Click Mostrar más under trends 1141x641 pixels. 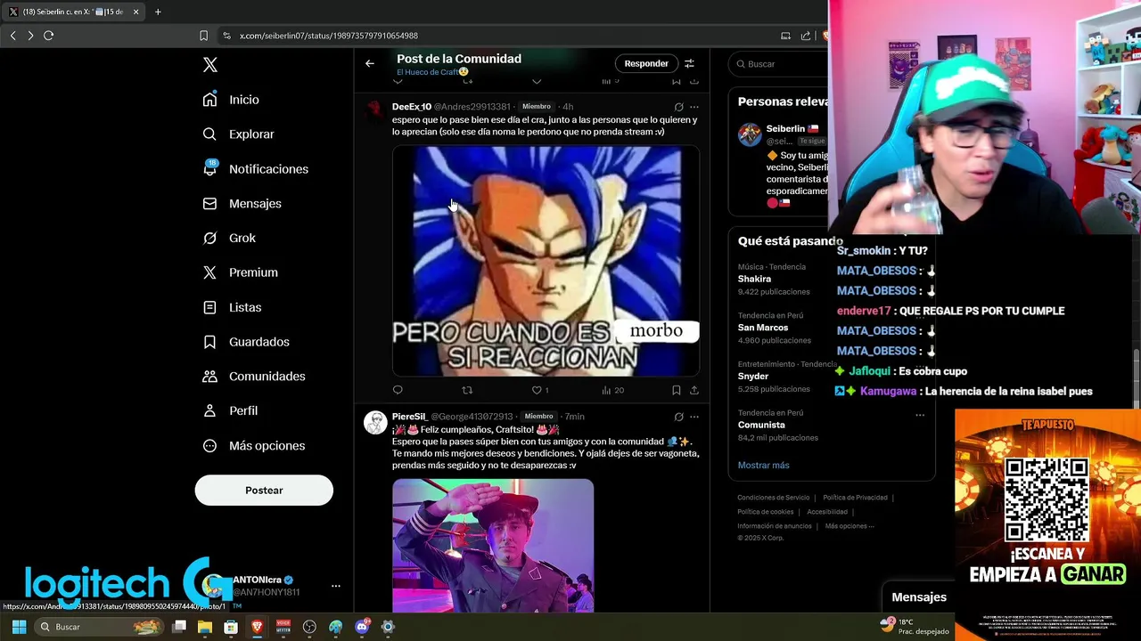(x=763, y=466)
